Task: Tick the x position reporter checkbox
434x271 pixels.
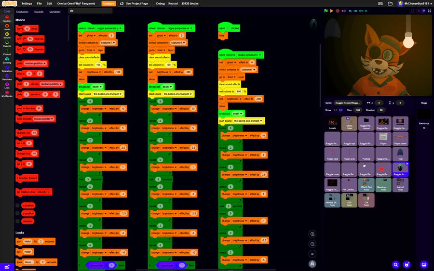Action: pyautogui.click(x=18, y=205)
